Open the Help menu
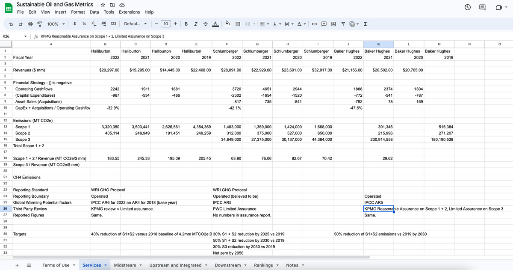This screenshot has width=513, height=270. click(149, 12)
